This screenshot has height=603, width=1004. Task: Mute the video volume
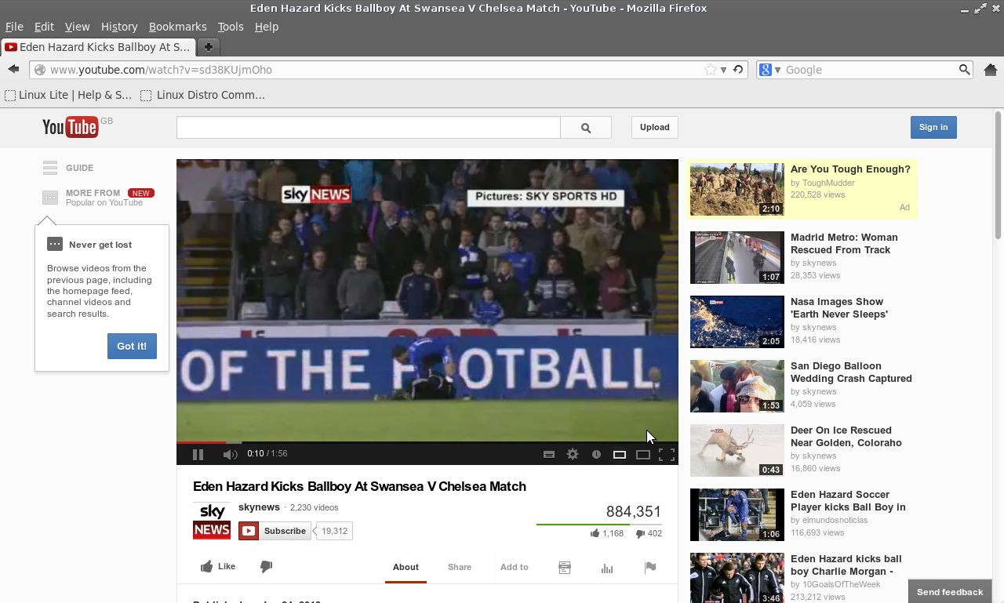point(230,454)
